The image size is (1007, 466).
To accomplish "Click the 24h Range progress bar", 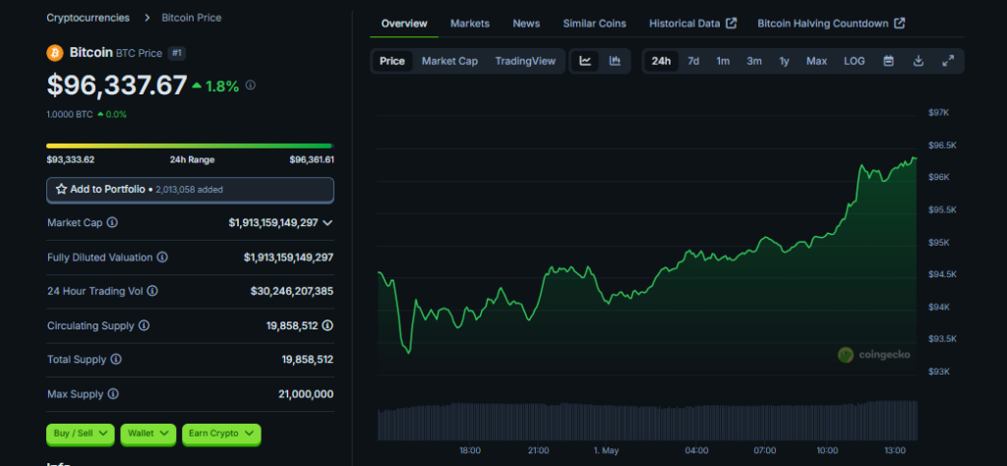I will (x=190, y=146).
